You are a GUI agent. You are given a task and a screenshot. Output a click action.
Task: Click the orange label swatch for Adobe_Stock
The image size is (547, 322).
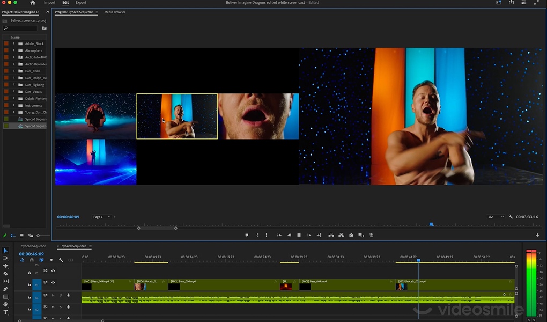click(x=6, y=43)
